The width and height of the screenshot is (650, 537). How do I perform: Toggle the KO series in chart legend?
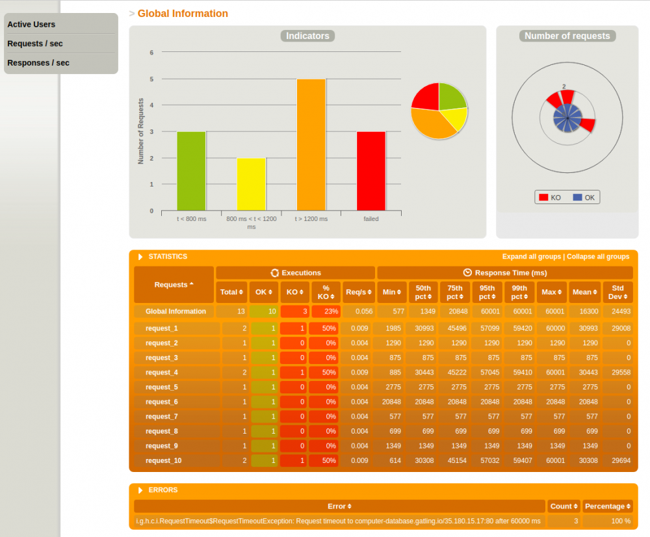550,198
